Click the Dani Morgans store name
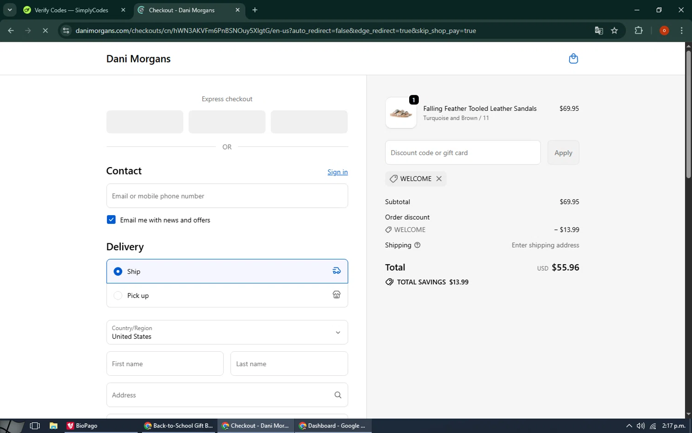The height and width of the screenshot is (433, 692). [x=138, y=59]
